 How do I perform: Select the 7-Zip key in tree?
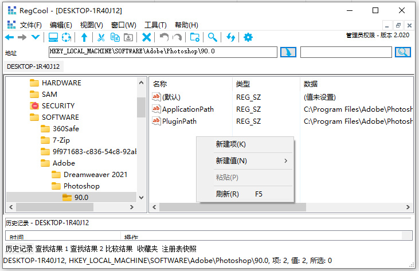[x=61, y=140]
